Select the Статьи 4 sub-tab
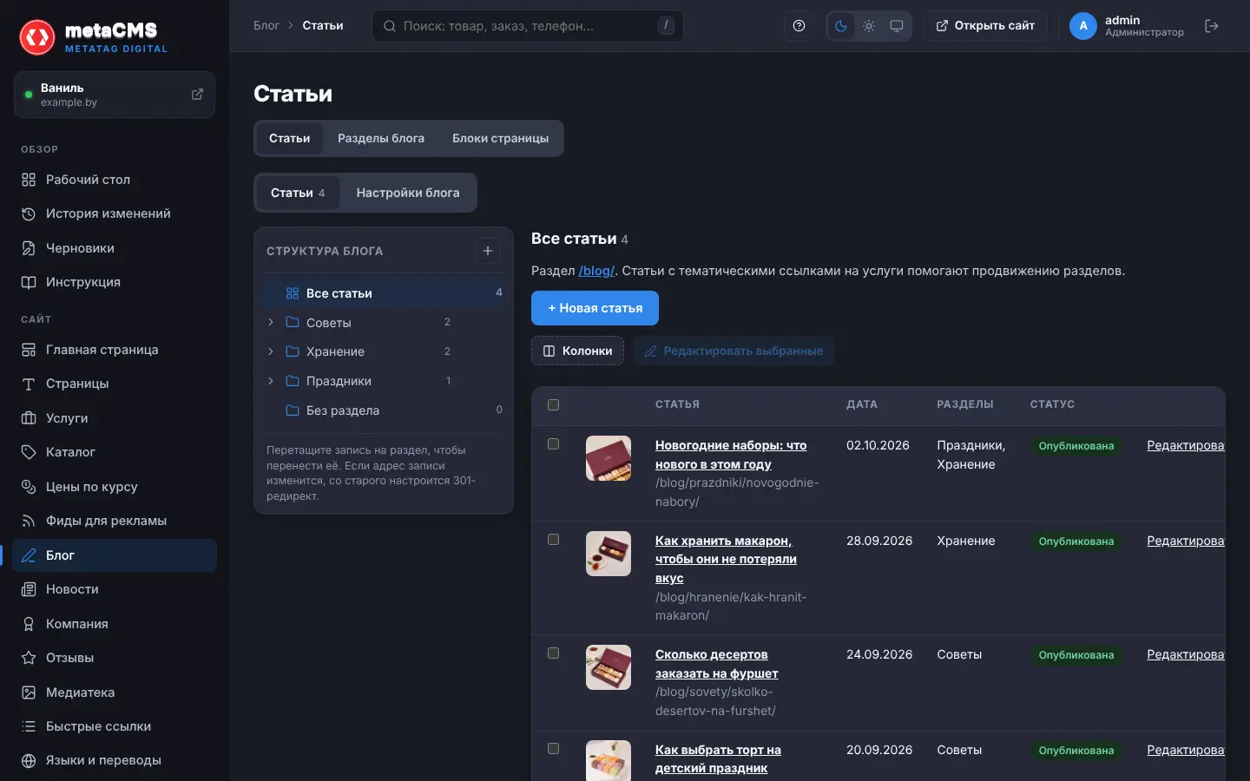This screenshot has height=781, width=1250. [x=298, y=193]
